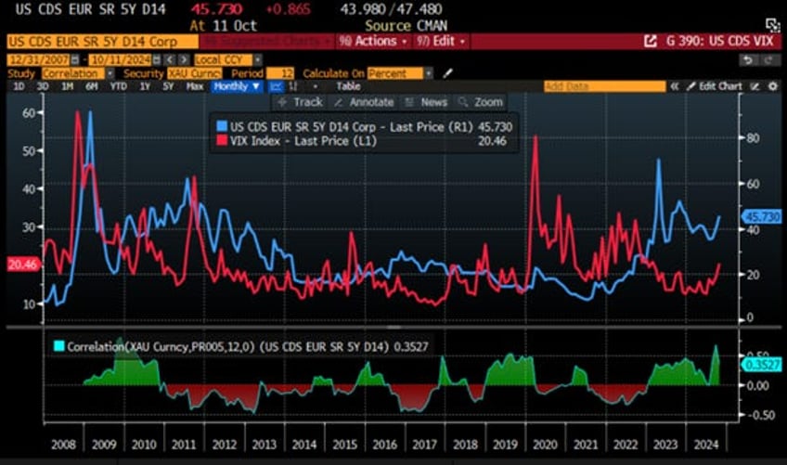Image resolution: width=787 pixels, height=465 pixels.
Task: Click the Period value field 12
Action: [280, 73]
